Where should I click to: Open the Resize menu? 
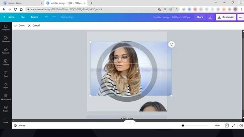pyautogui.click(x=34, y=17)
